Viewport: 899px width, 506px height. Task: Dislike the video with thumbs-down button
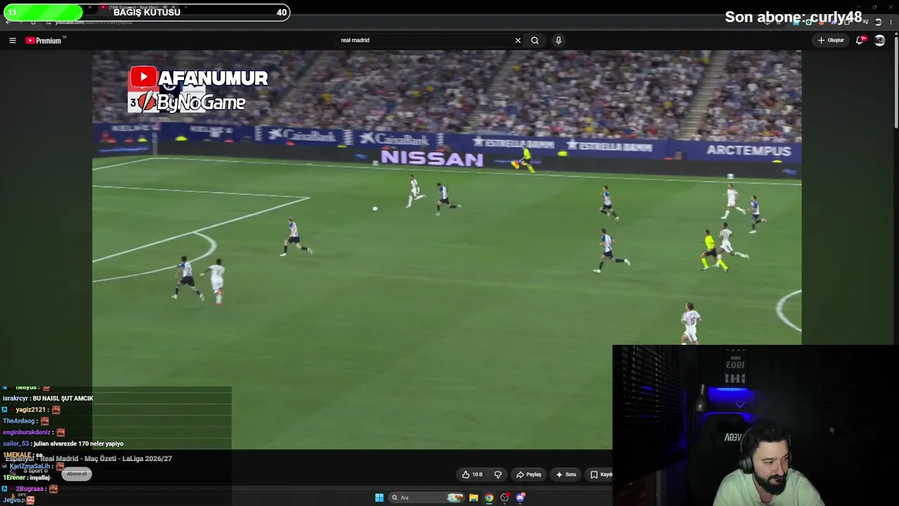click(x=498, y=474)
